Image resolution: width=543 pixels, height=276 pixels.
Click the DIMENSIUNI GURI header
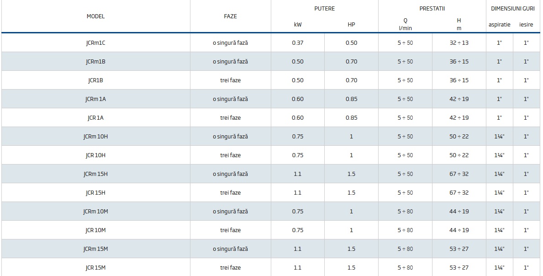point(512,9)
